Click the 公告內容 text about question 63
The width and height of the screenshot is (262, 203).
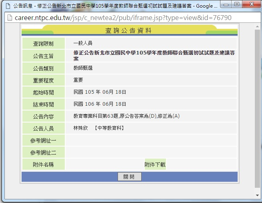click(126, 116)
